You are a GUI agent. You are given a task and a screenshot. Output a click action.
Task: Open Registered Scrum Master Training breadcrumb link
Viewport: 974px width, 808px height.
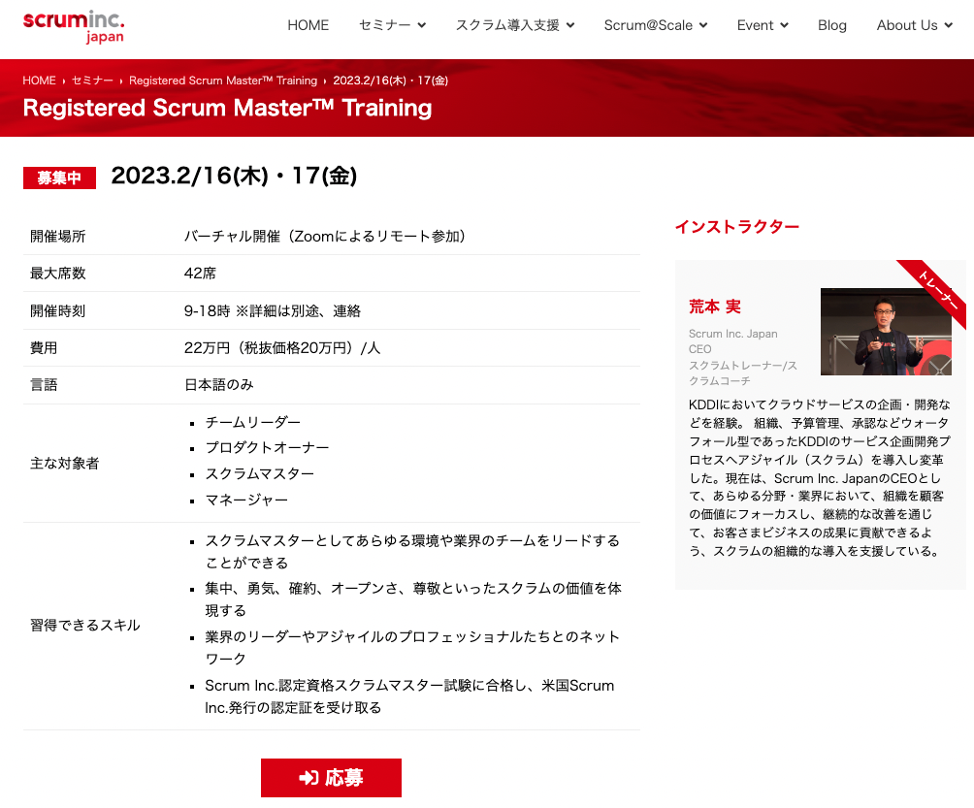tap(223, 81)
